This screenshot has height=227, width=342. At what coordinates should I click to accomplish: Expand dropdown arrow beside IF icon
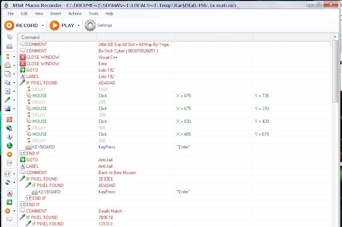coord(14,174)
